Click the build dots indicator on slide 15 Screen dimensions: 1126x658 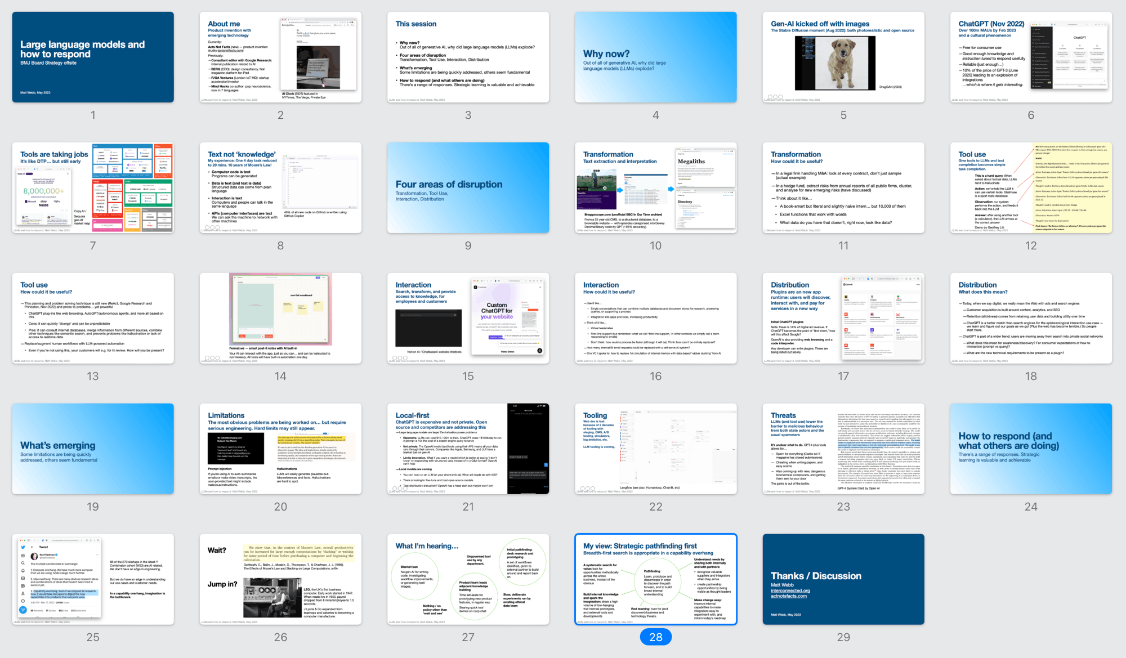tap(400, 358)
